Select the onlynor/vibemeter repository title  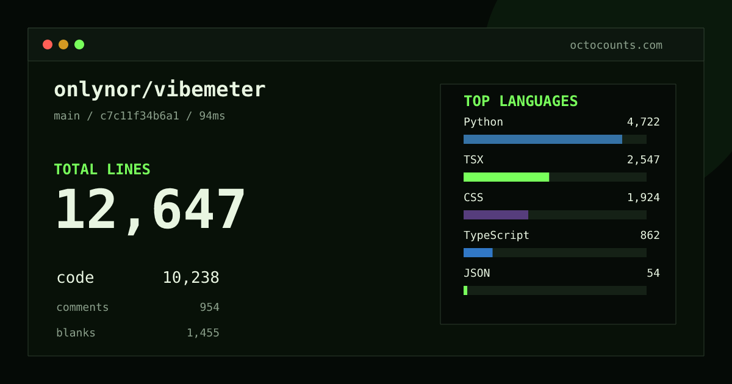160,90
